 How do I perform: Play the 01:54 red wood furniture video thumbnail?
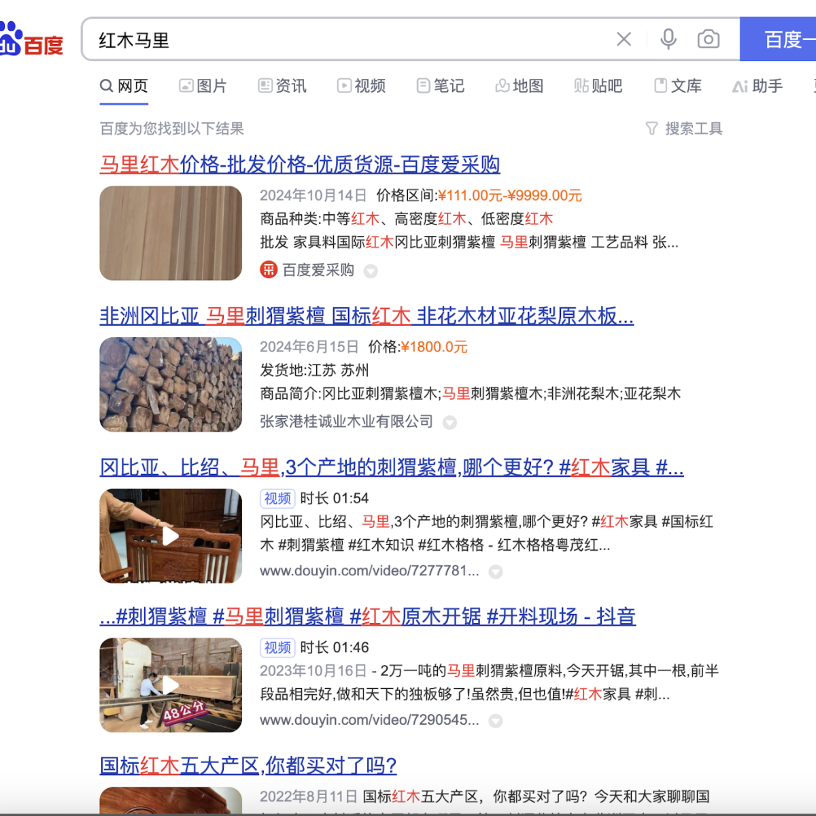[x=171, y=536]
